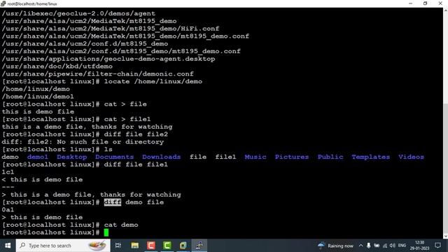Image resolution: width=448 pixels, height=252 pixels.
Task: Click the '/home/linux/demo1' output line
Action: 38,97
